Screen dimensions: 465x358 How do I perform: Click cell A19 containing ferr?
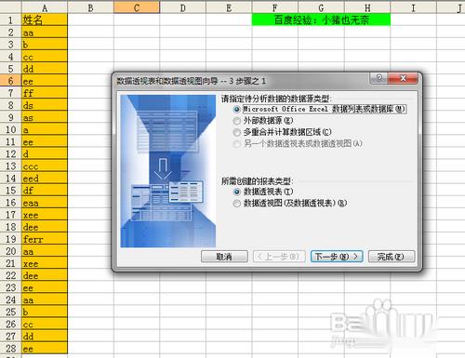point(45,239)
